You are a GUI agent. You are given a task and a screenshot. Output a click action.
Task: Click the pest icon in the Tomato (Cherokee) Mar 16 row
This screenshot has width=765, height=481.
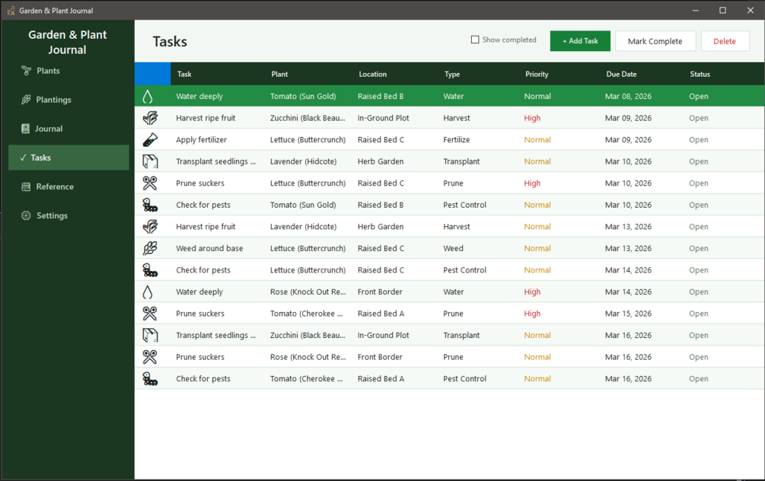[150, 378]
